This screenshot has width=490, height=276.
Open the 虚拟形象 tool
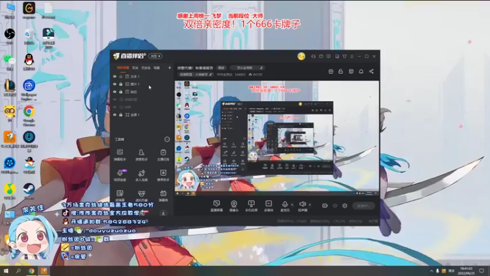[141, 196]
